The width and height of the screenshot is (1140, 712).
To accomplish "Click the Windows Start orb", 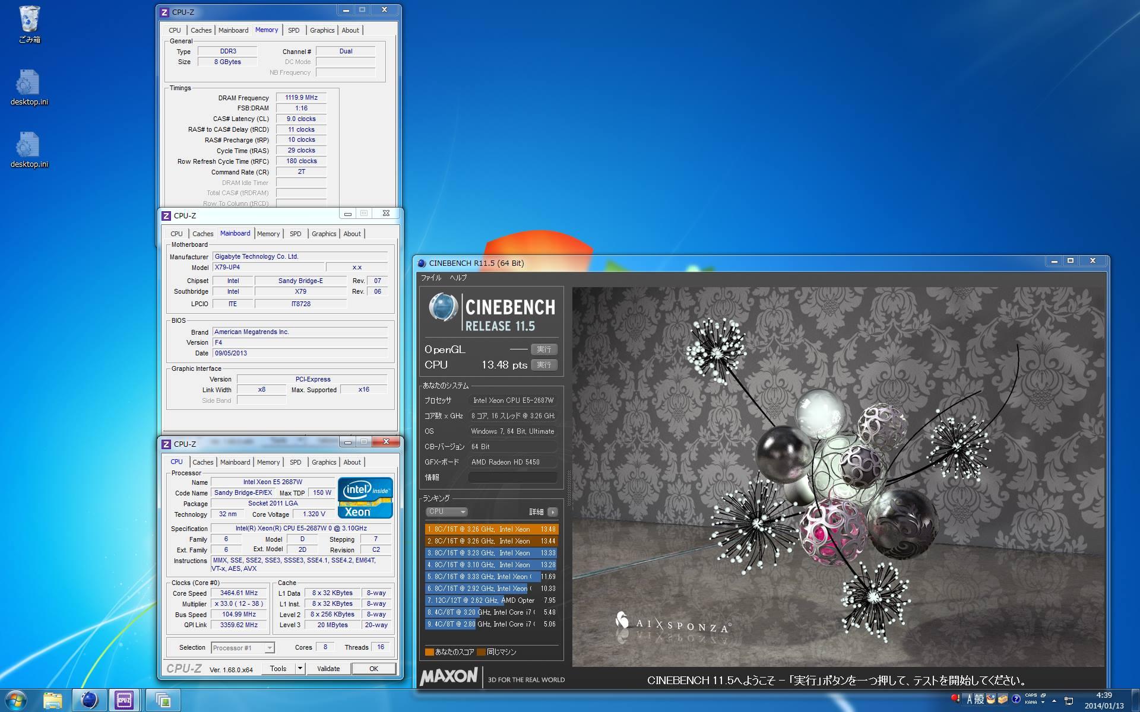I will [x=15, y=700].
